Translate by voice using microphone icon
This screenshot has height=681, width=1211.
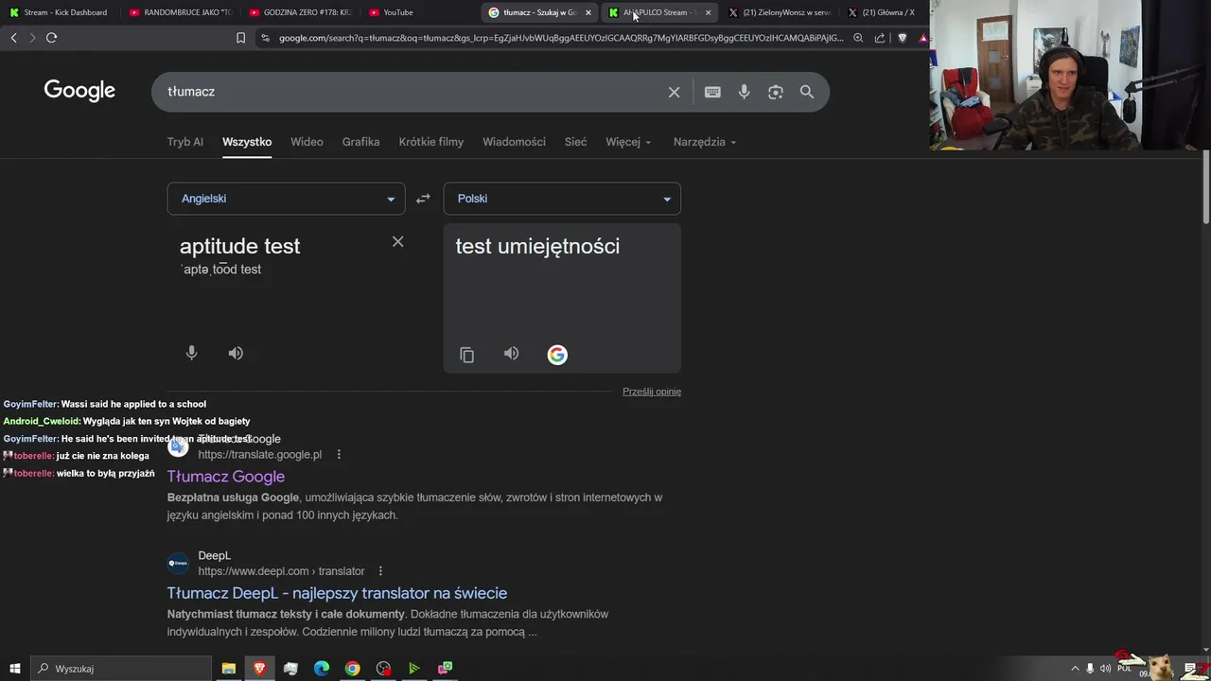pos(191,353)
